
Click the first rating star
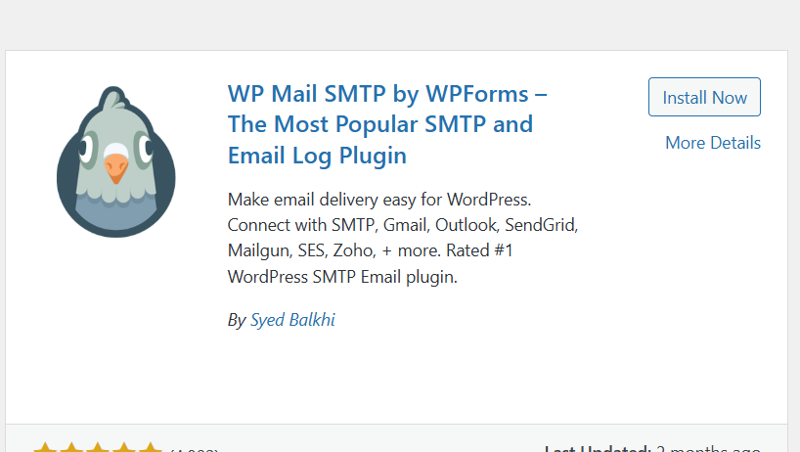coord(45,447)
